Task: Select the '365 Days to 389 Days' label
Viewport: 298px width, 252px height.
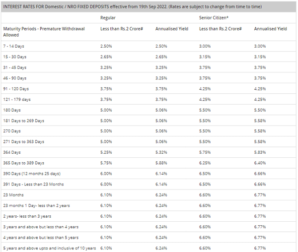Action: tap(23, 163)
